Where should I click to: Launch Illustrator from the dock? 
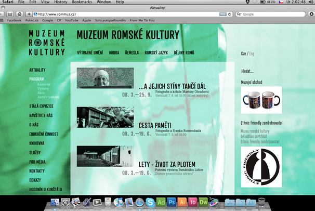(x=182, y=202)
